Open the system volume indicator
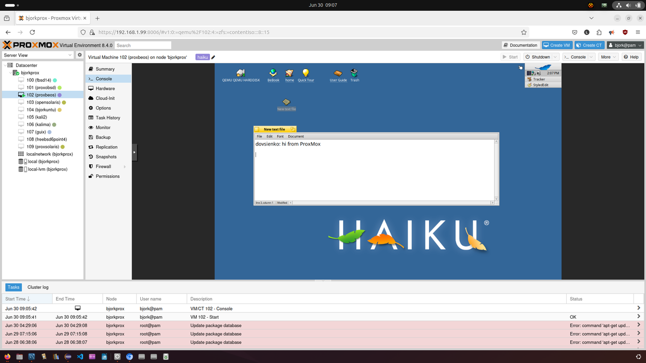 pos(628,5)
